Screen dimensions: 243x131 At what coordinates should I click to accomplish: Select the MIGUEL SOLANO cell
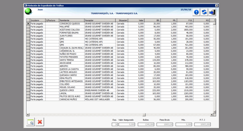click(72, 87)
